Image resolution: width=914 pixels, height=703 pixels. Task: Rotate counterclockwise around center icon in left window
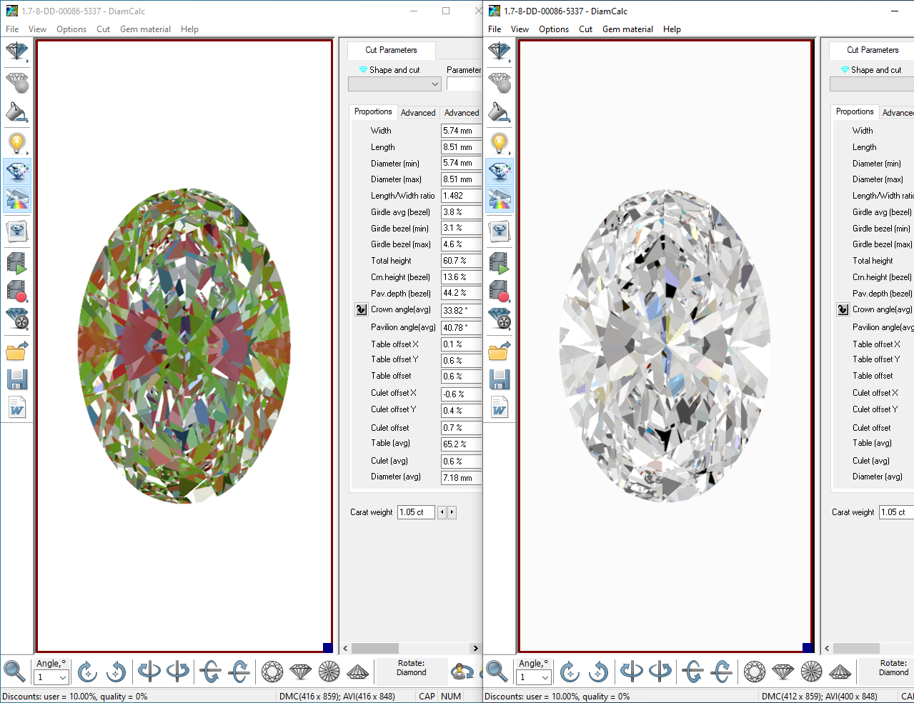pos(116,672)
